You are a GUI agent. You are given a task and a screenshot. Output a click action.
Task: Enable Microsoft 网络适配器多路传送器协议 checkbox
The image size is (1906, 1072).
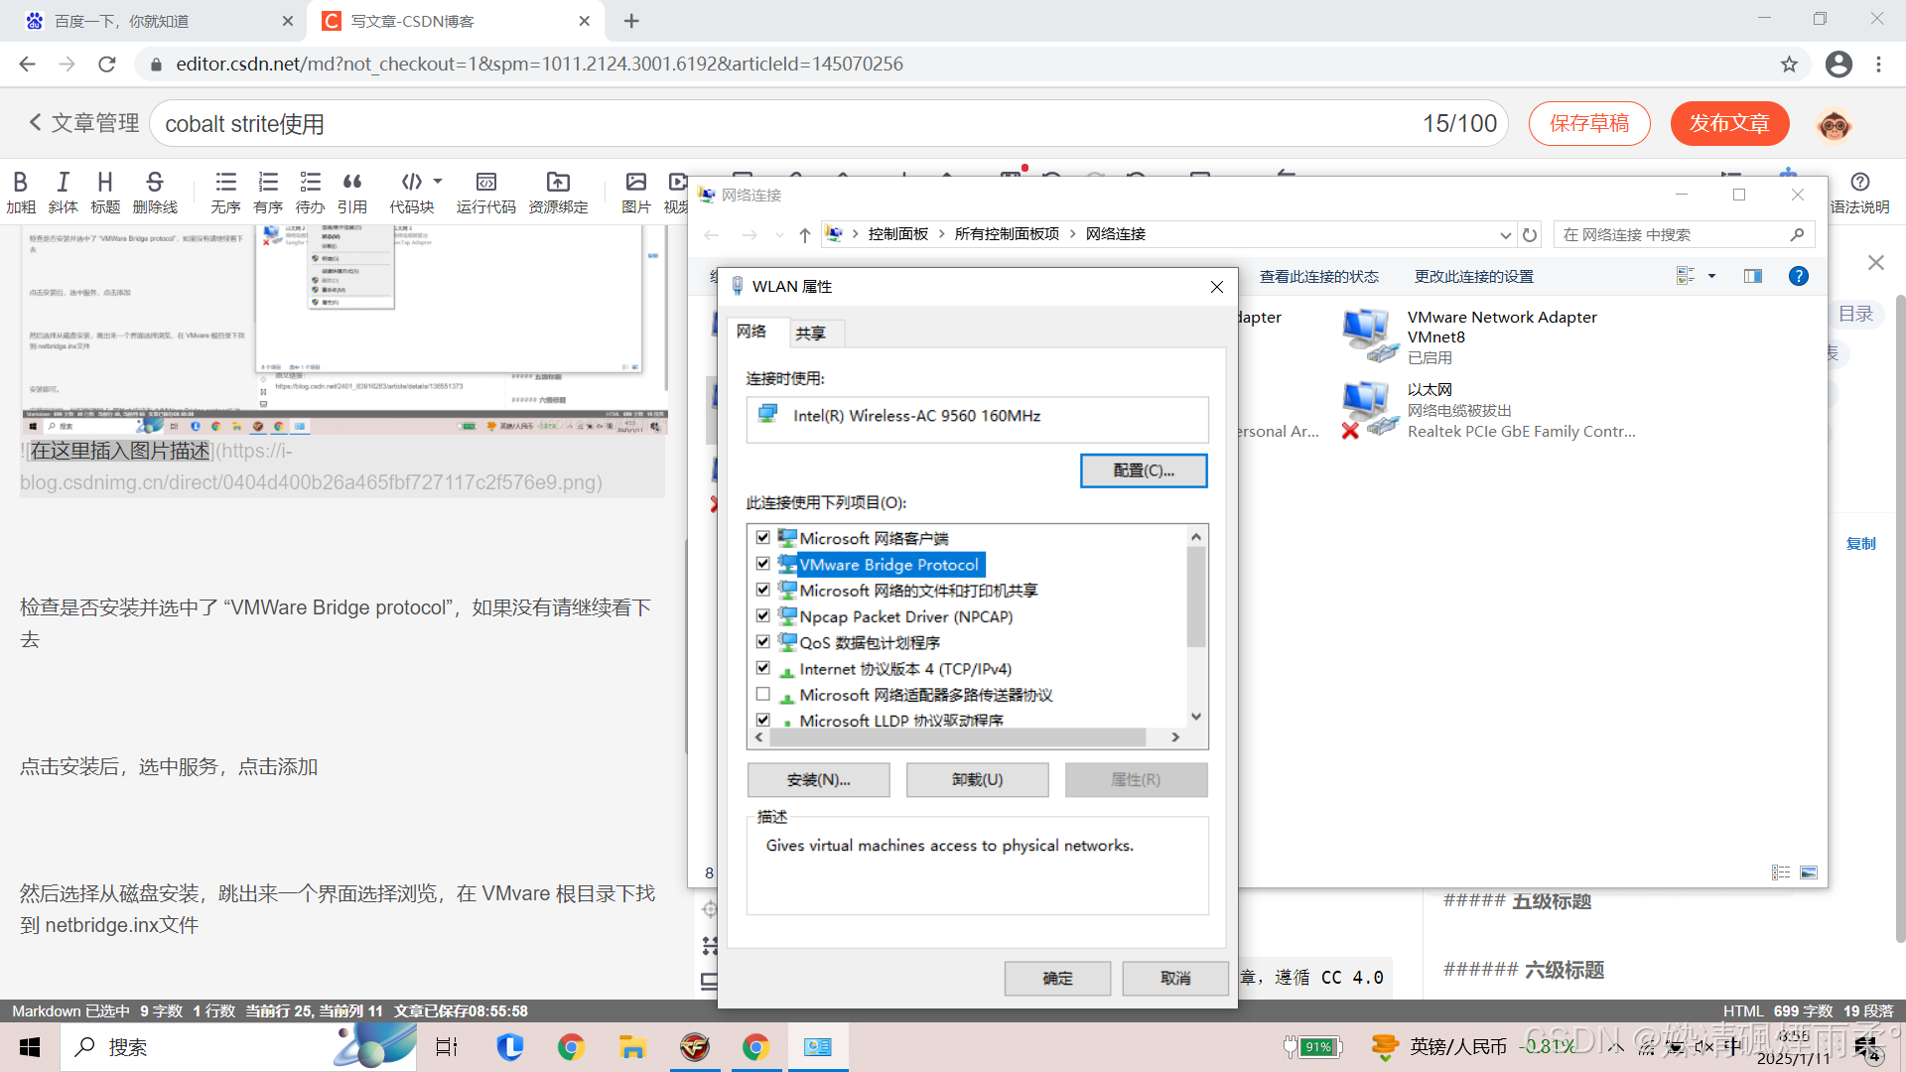(763, 695)
